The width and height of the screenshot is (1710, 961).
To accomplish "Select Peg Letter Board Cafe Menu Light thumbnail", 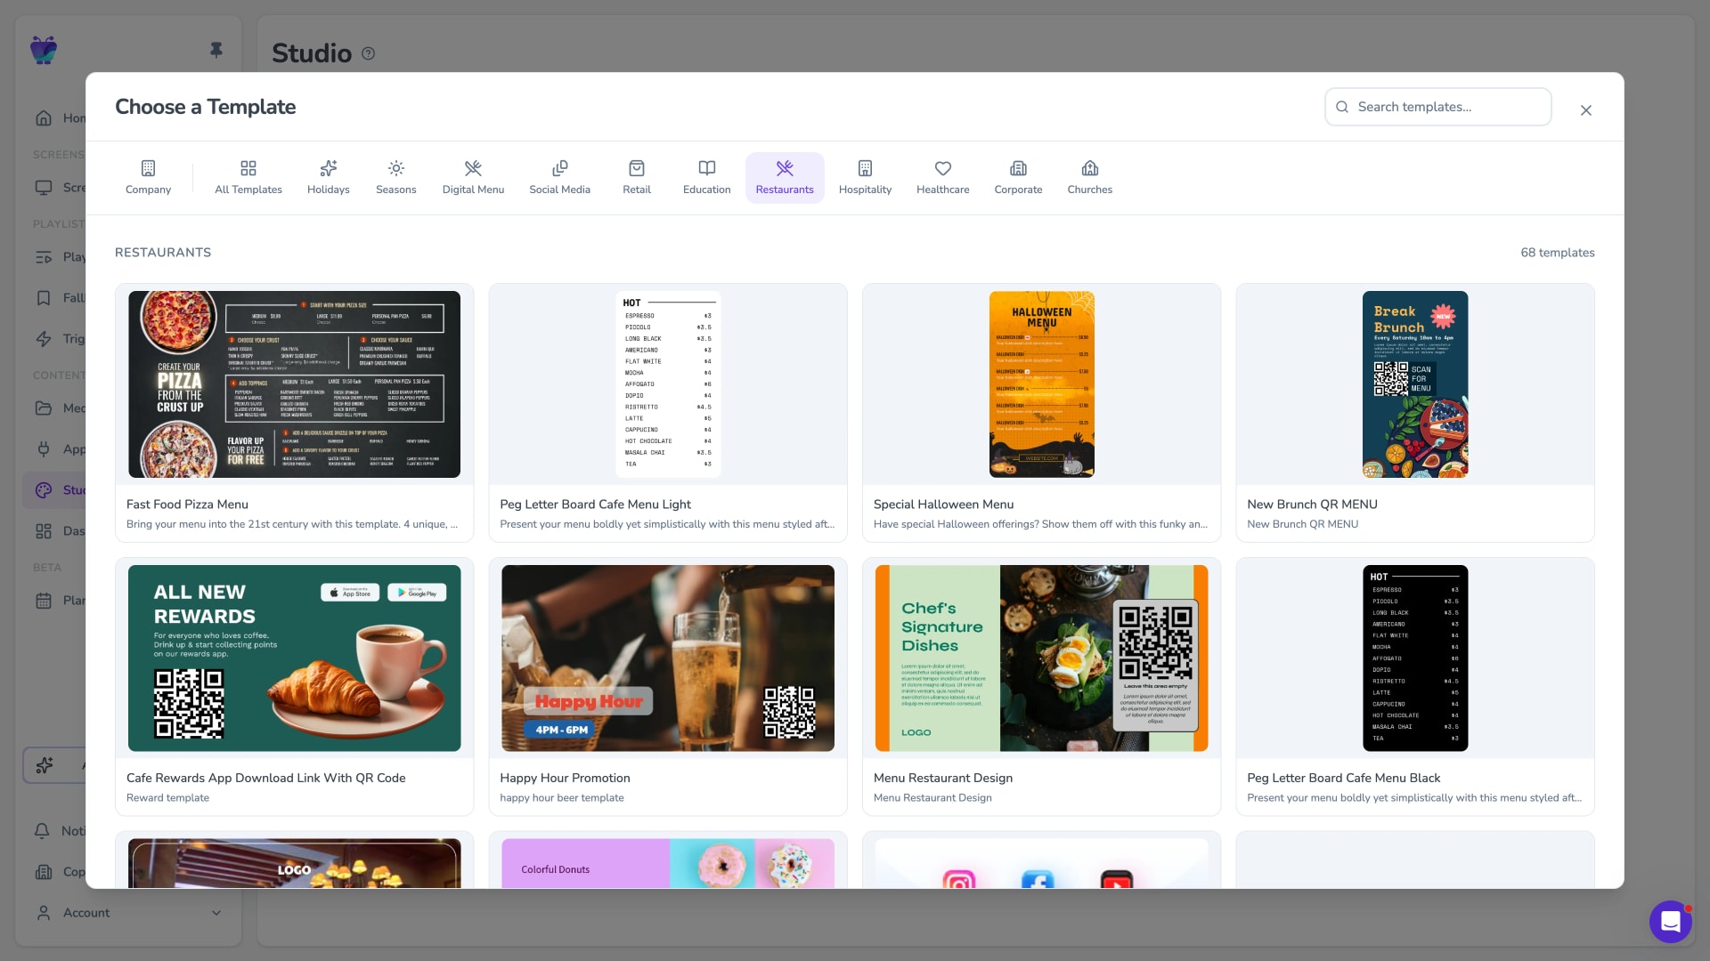I will coord(668,384).
